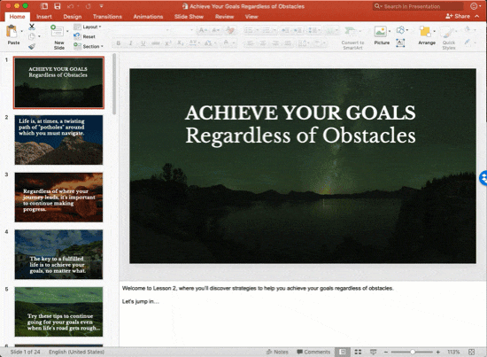
Task: Open the View tab
Action: point(251,17)
